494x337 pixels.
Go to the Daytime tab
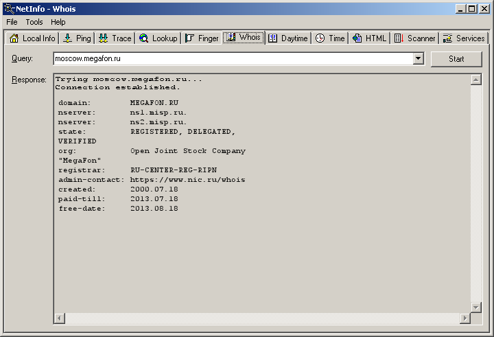[288, 38]
